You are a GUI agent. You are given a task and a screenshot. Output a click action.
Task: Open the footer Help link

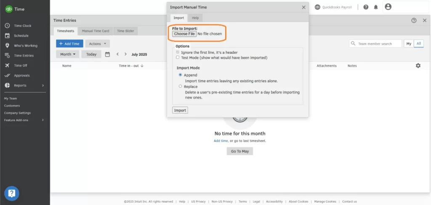click(182, 202)
